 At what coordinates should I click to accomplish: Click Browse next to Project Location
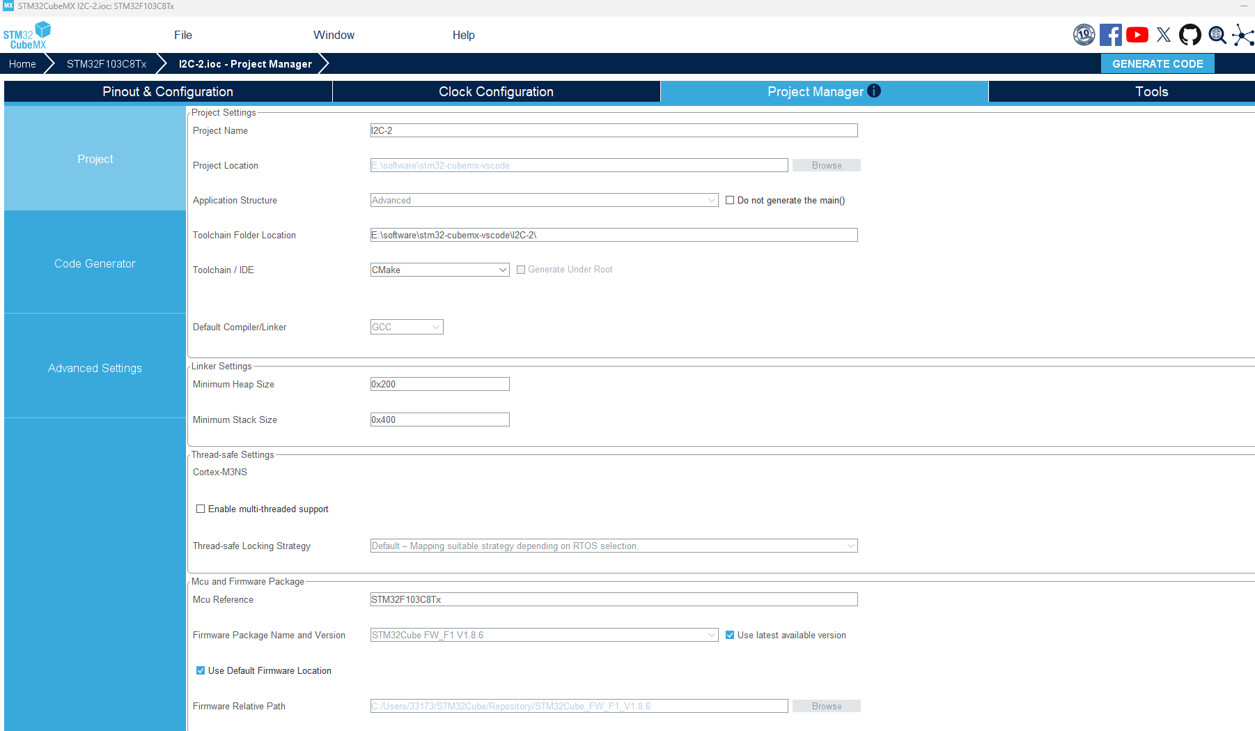[827, 165]
